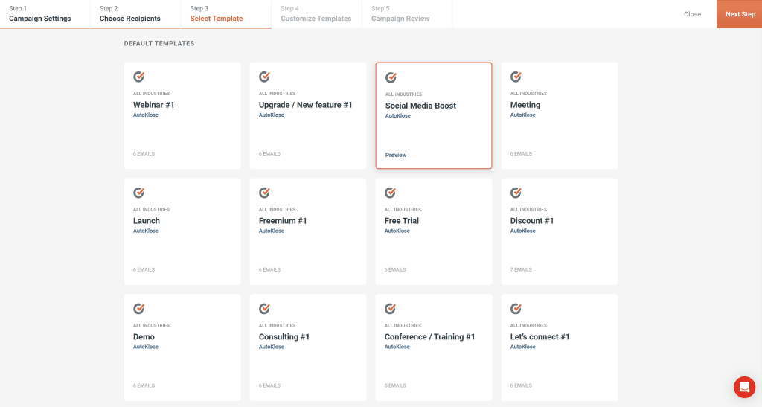Click ALL INDUSTRIES label on Freemium #1 card
762x407 pixels.
277,210
